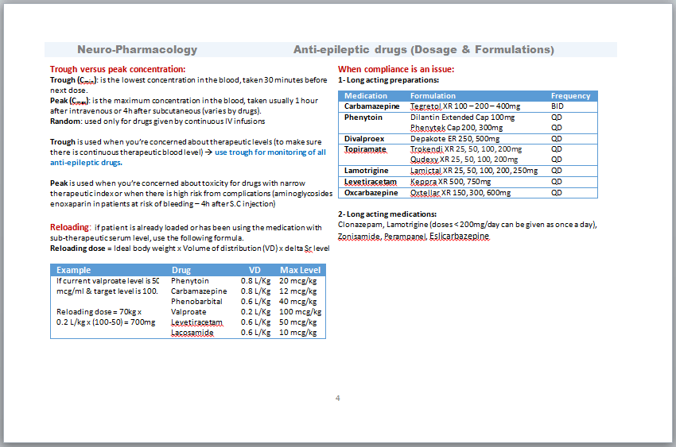Click the misspelled word Eslicarbazepine
This screenshot has height=447, width=676.
(x=459, y=237)
